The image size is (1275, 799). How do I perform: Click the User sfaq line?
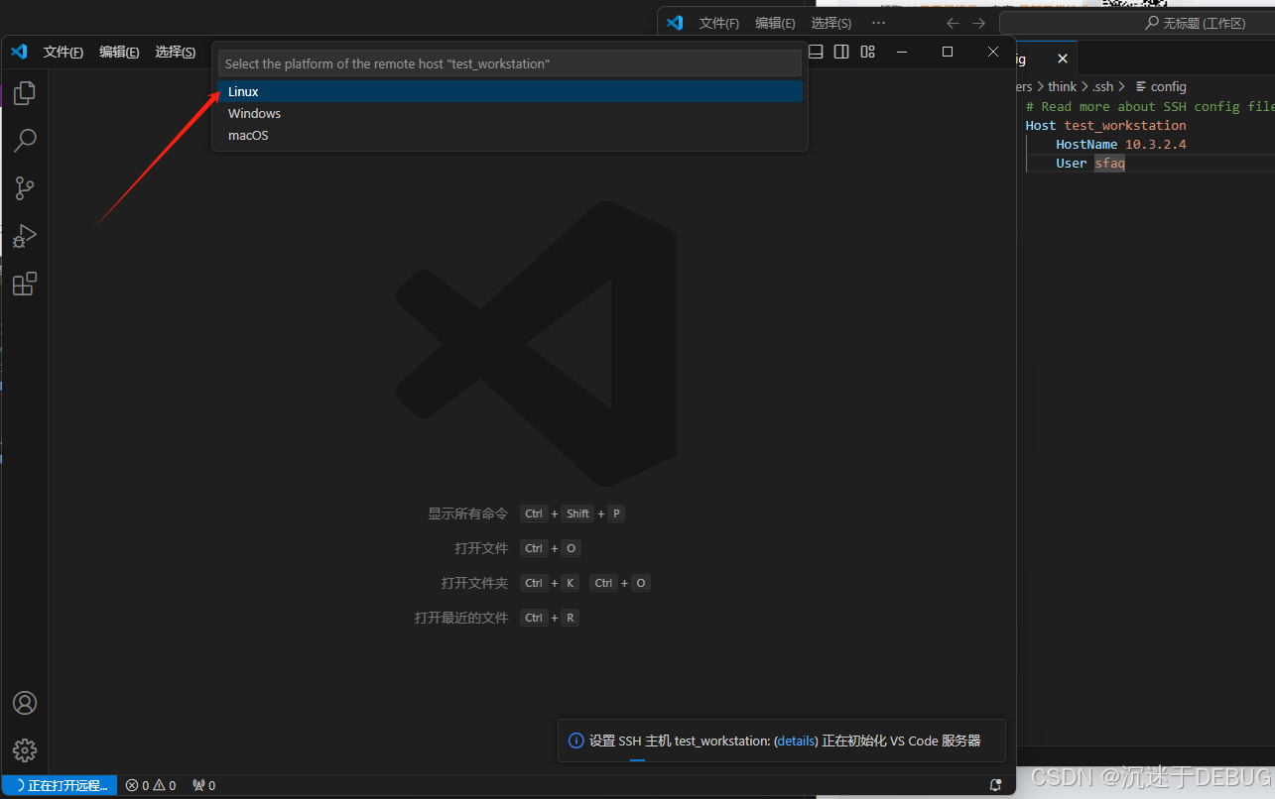pyautogui.click(x=1090, y=163)
